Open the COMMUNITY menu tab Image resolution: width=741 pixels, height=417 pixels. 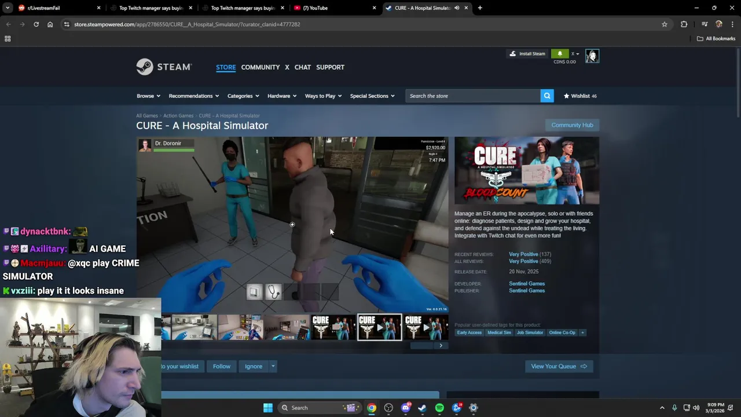[x=261, y=67]
